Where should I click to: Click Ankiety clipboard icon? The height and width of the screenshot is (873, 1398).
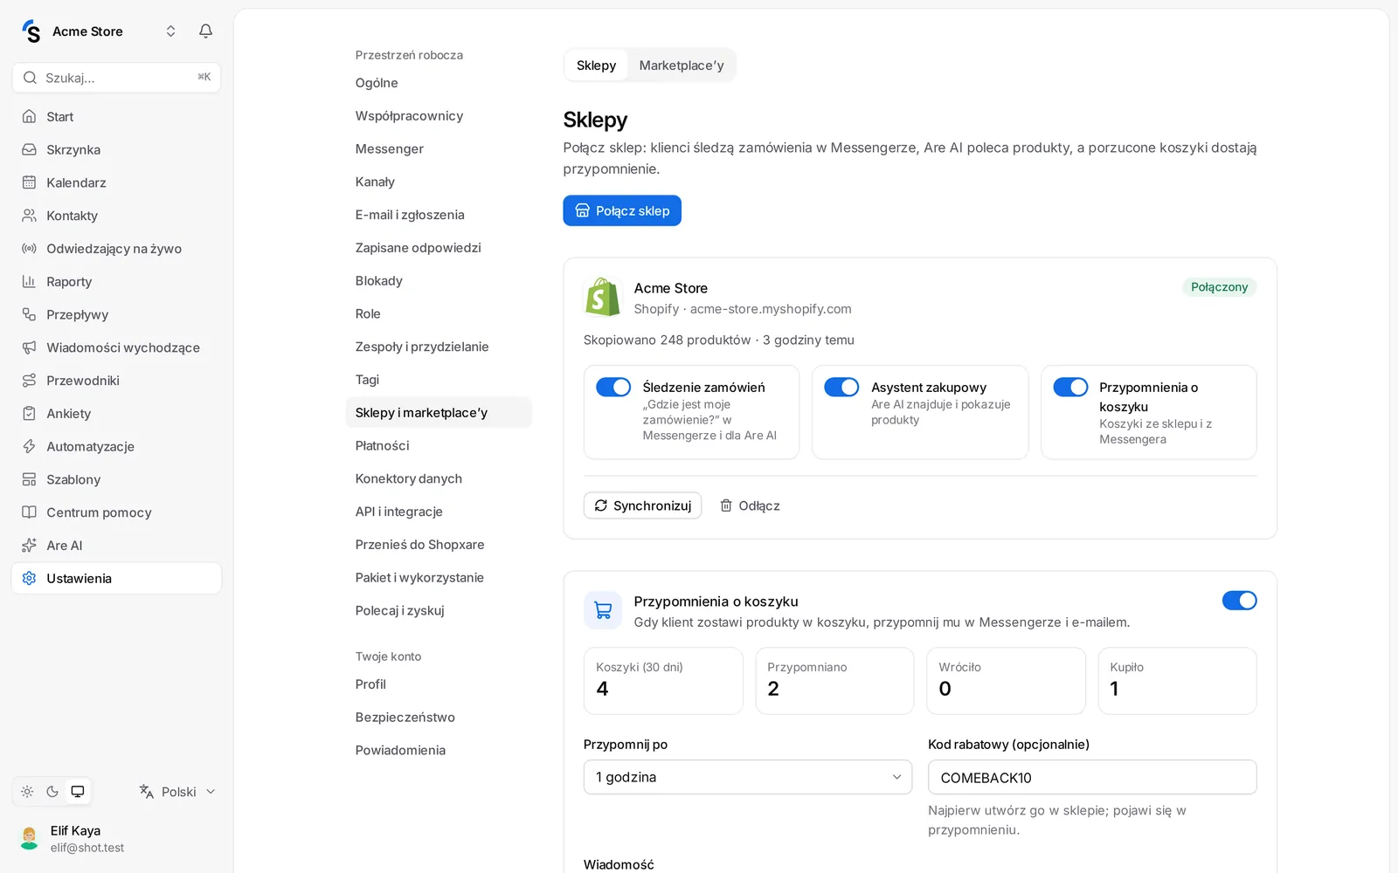click(x=29, y=414)
